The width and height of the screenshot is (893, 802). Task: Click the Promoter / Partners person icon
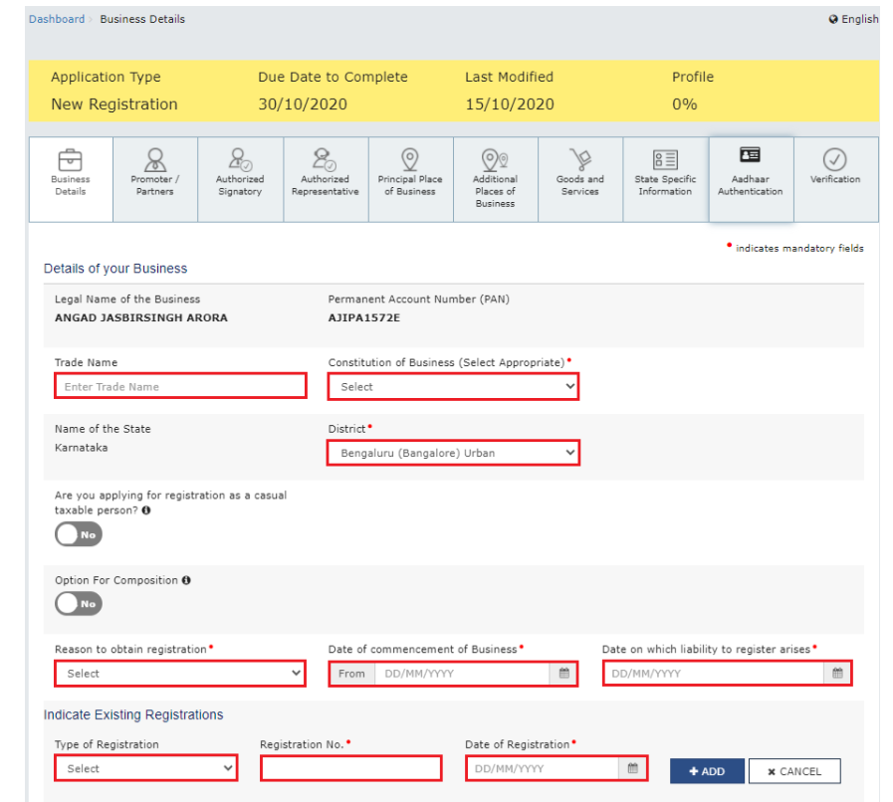click(155, 160)
